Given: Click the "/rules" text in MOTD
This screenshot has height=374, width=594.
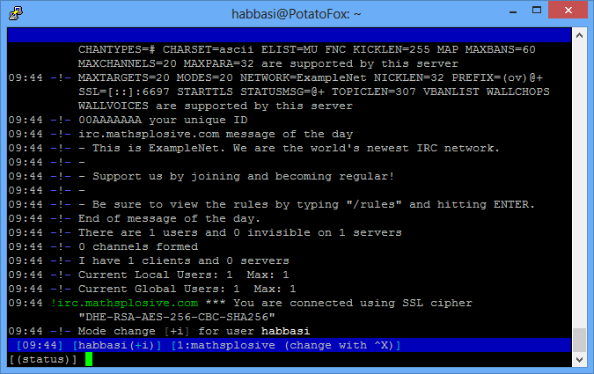Looking at the screenshot, I should [373, 205].
